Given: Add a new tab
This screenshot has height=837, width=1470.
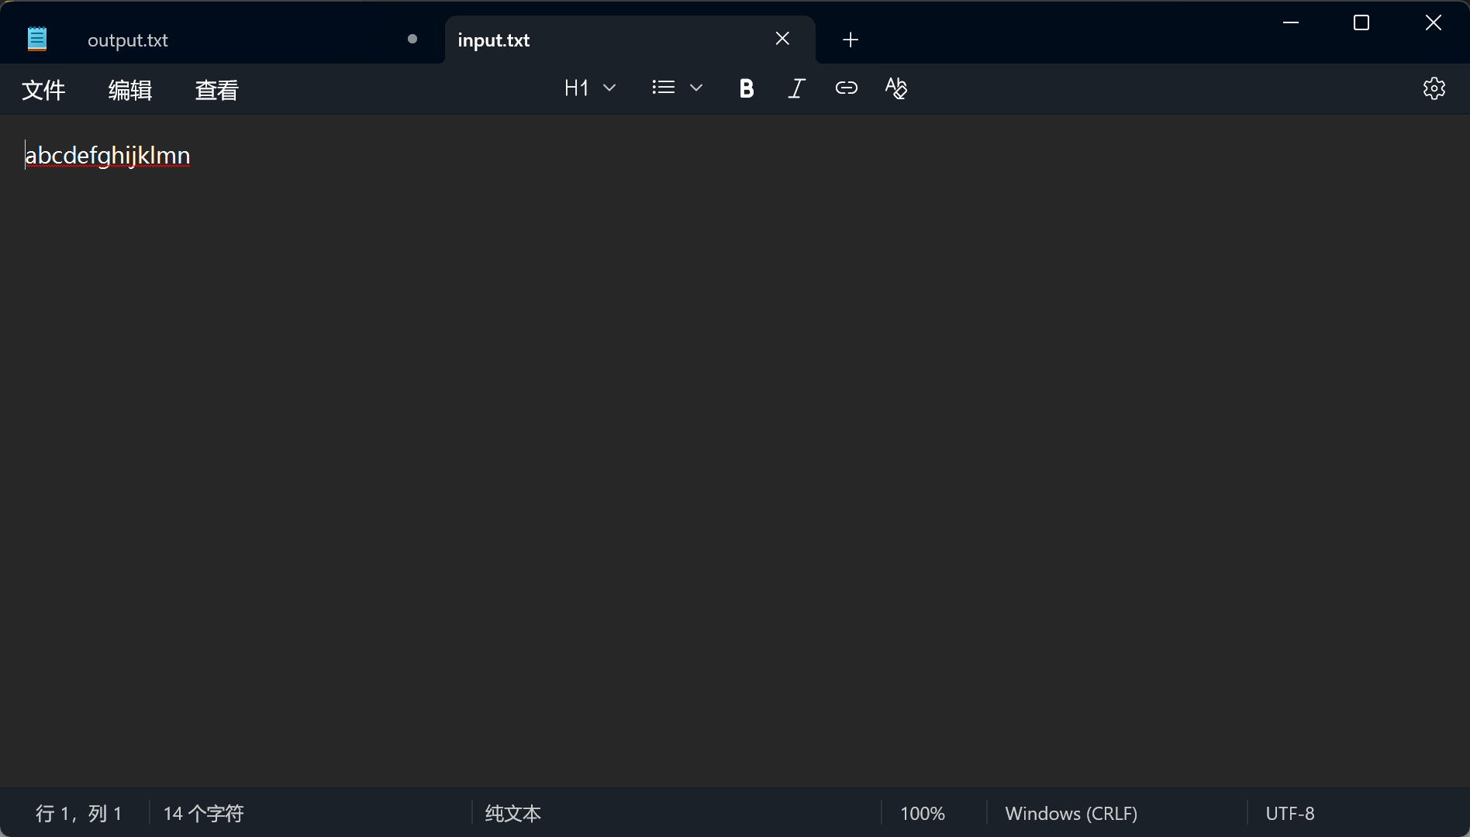Looking at the screenshot, I should [851, 40].
